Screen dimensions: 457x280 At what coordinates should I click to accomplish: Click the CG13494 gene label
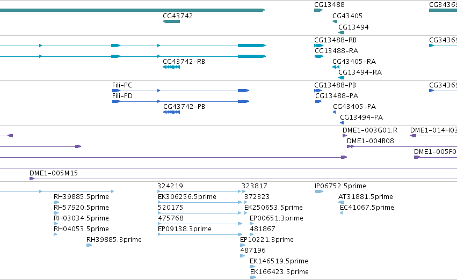[x=353, y=27]
